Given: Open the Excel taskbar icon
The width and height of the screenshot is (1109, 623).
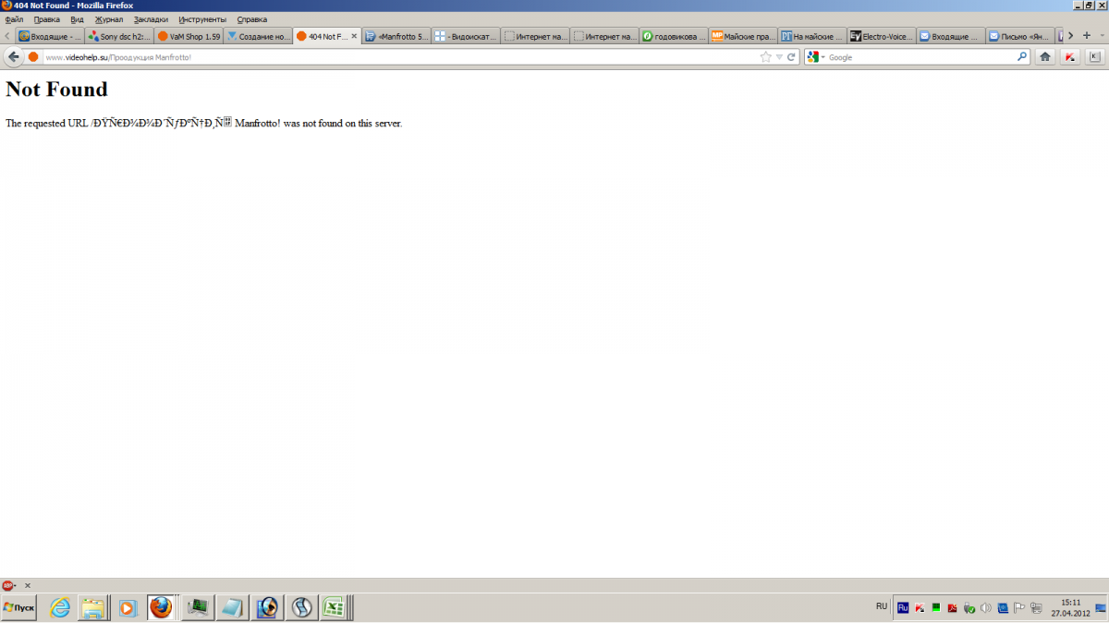Looking at the screenshot, I should (334, 607).
